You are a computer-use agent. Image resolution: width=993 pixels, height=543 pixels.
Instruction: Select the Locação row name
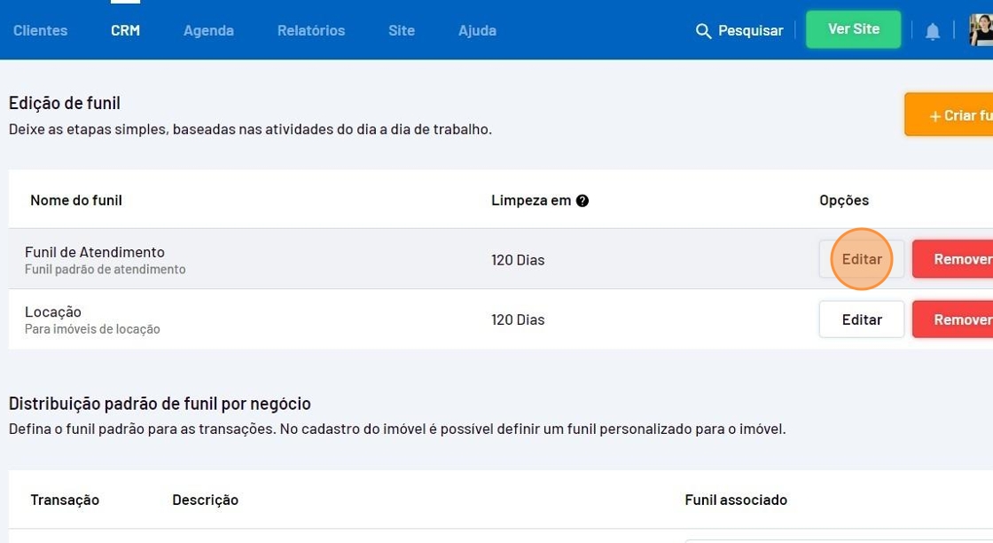coord(53,312)
